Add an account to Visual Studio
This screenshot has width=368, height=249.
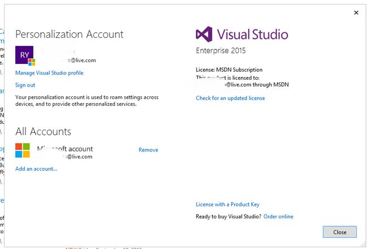click(x=36, y=169)
